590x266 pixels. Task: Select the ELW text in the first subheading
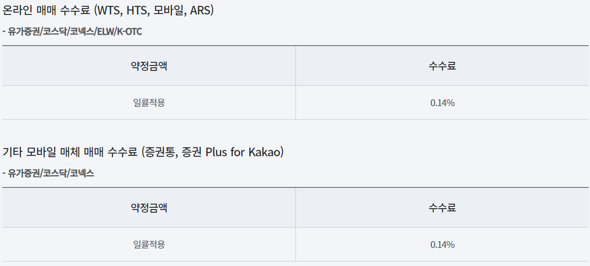106,32
